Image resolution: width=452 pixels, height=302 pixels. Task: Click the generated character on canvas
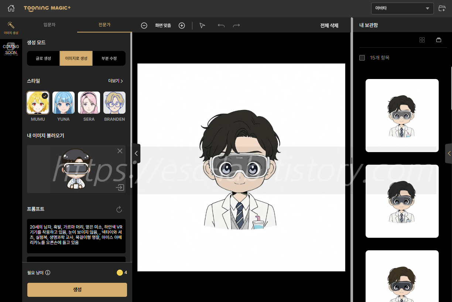tap(241, 169)
